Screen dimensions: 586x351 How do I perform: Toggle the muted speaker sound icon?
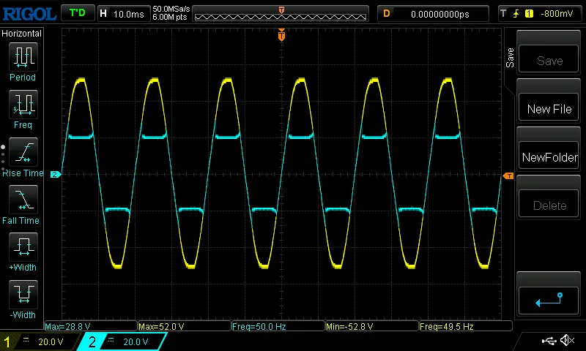[x=566, y=341]
